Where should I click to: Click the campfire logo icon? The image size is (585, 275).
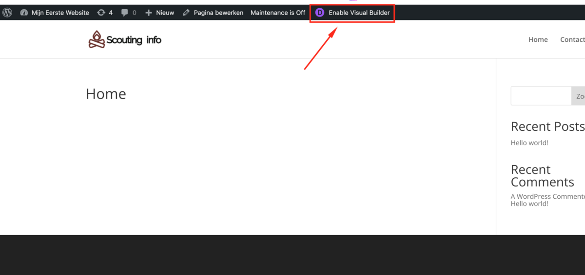(x=97, y=39)
